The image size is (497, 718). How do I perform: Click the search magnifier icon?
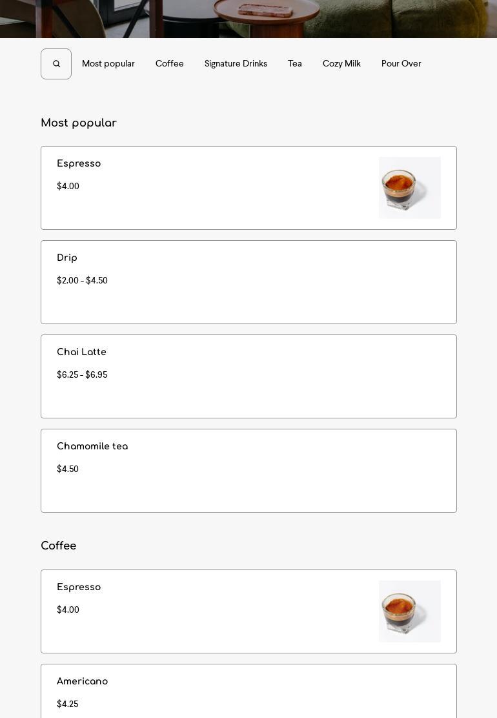point(56,64)
